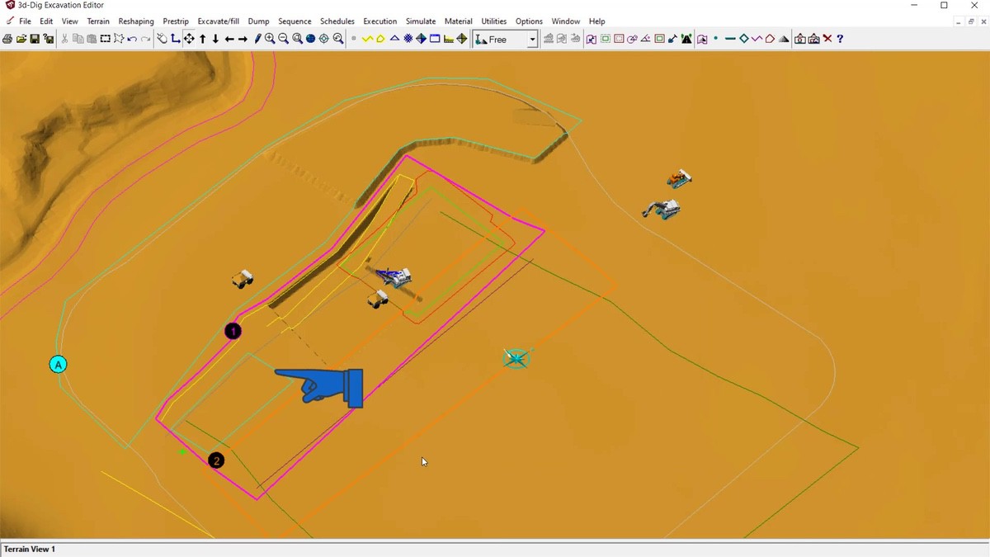Click the black marker labeled 1
The image size is (990, 557).
tap(233, 331)
